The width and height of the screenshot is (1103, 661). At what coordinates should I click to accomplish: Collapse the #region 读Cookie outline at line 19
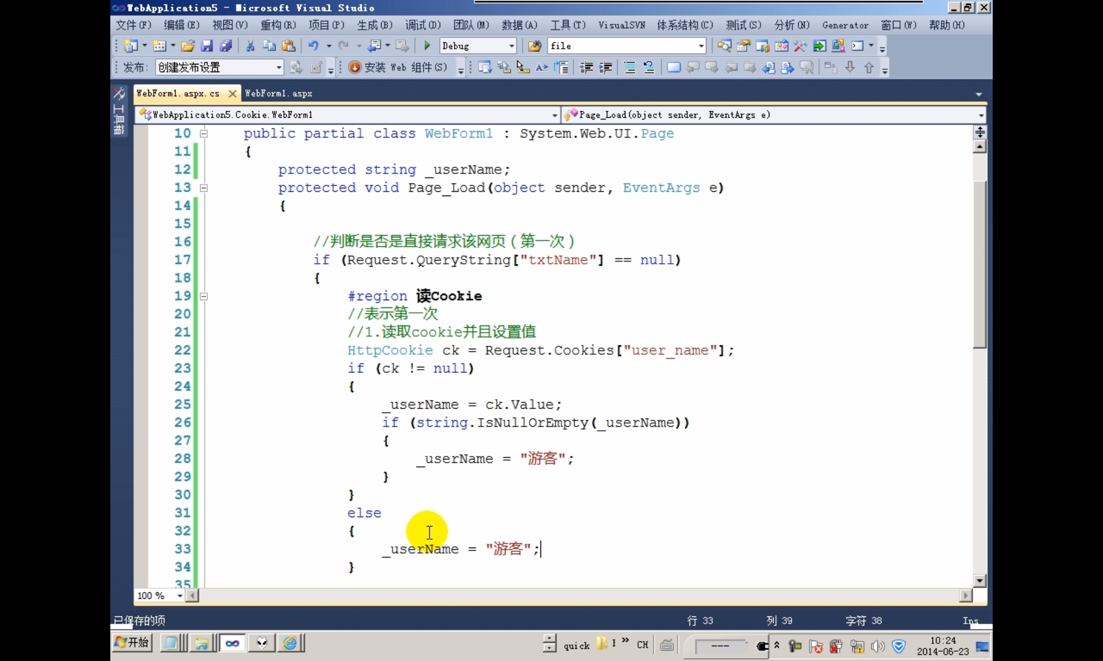coord(204,296)
